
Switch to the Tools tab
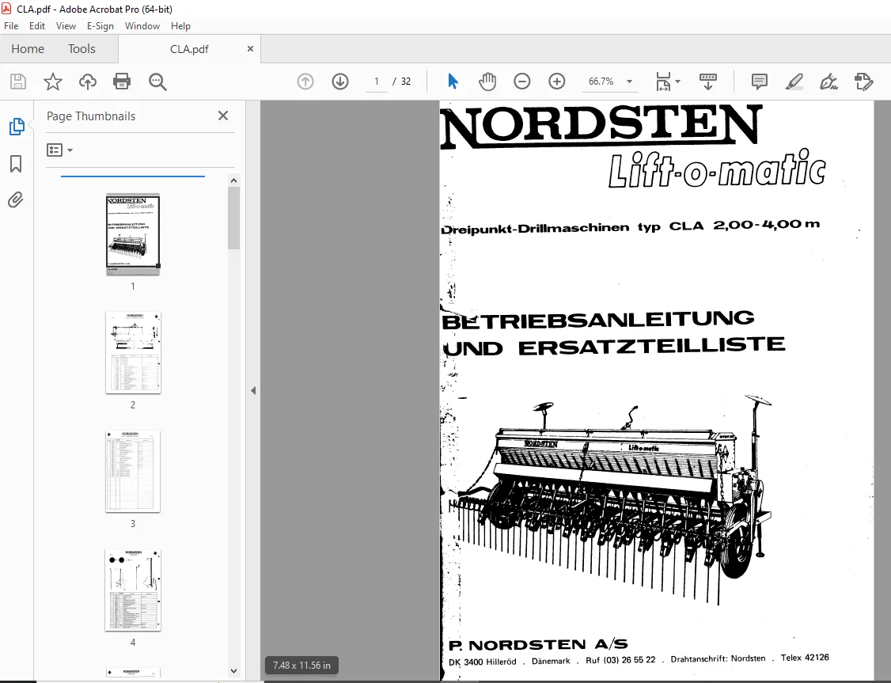(82, 49)
